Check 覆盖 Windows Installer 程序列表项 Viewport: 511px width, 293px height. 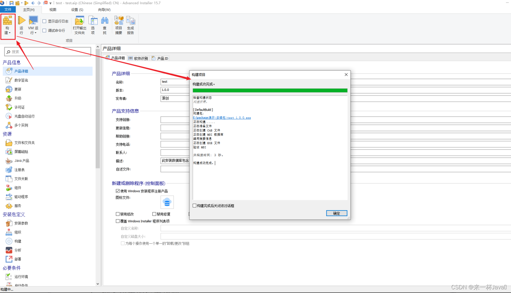click(x=118, y=221)
